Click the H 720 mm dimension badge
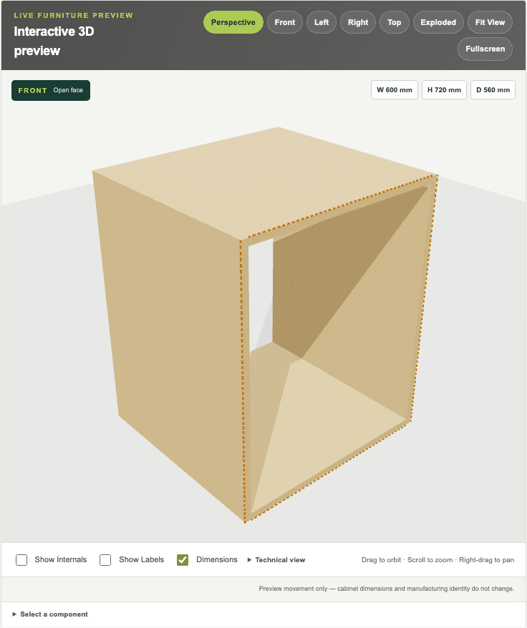527x628 pixels. (x=444, y=89)
